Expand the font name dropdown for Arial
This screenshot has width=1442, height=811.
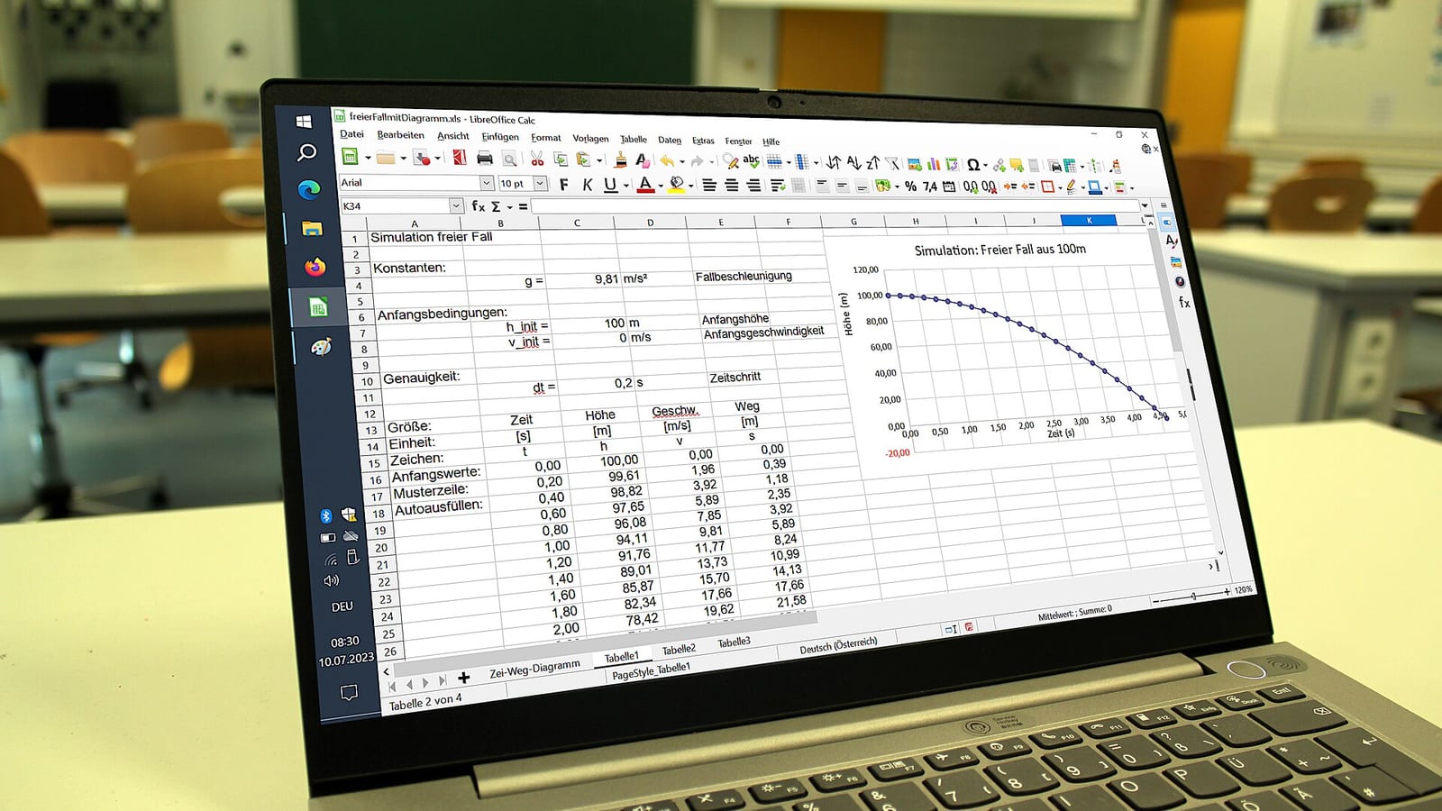coord(487,183)
